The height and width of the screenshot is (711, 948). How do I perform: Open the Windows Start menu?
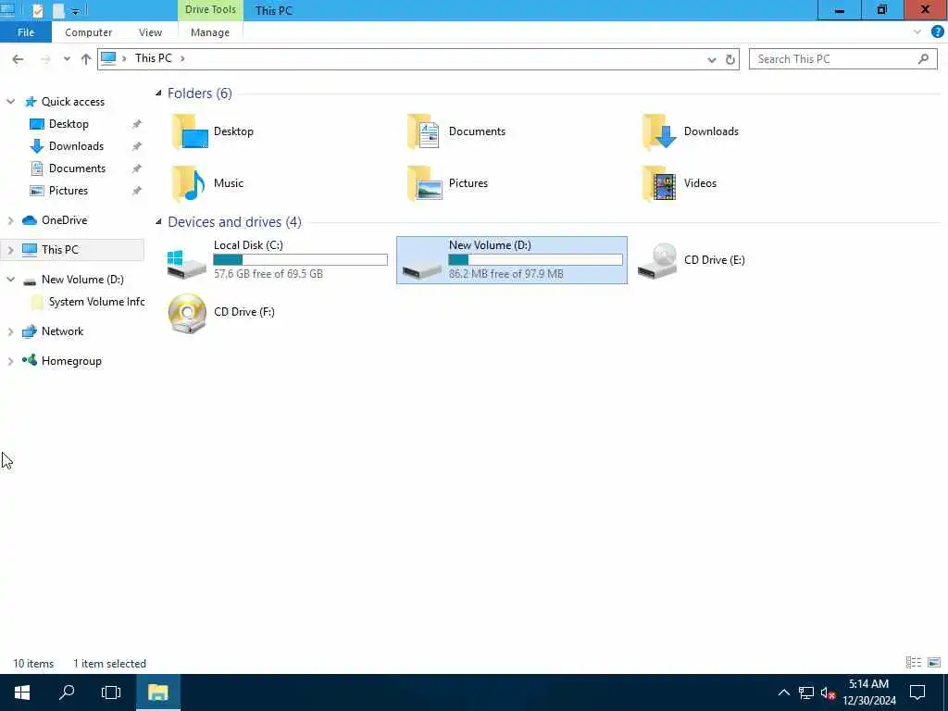coord(22,692)
